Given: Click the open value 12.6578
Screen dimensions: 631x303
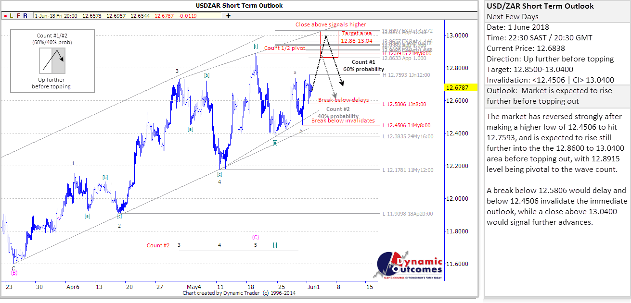Looking at the screenshot, I should pyautogui.click(x=91, y=16).
